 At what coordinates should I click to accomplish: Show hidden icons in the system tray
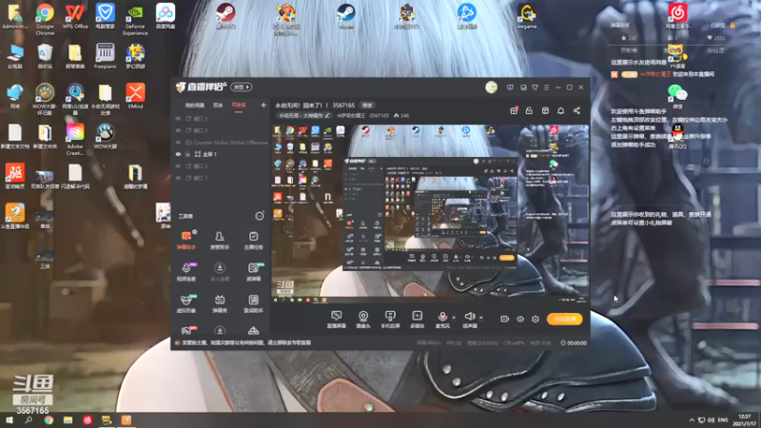[692, 419]
